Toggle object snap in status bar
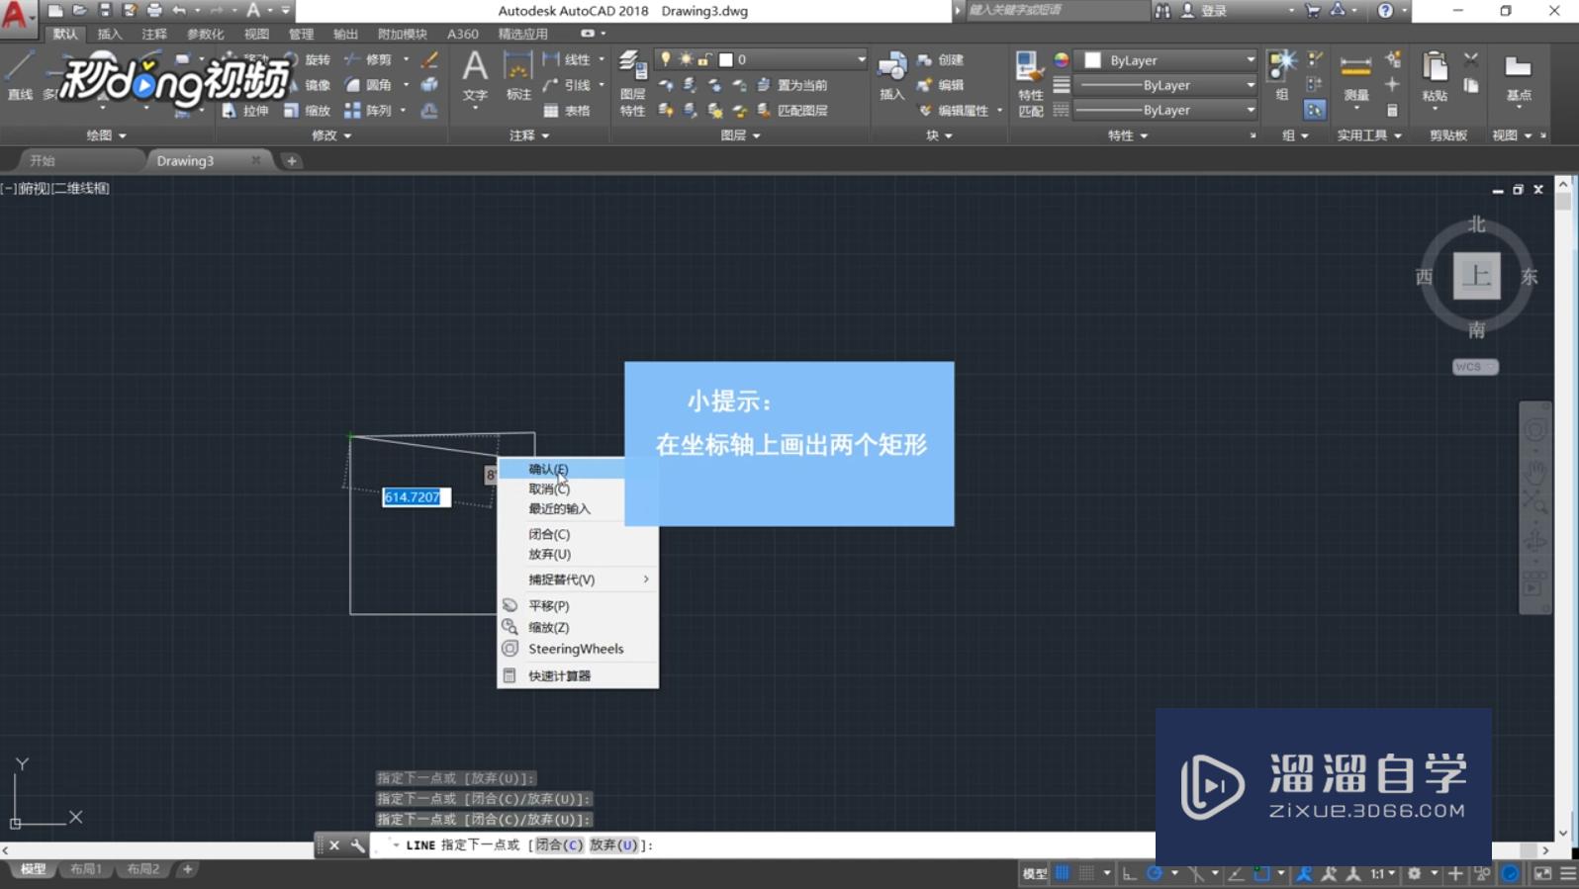 pyautogui.click(x=1261, y=873)
